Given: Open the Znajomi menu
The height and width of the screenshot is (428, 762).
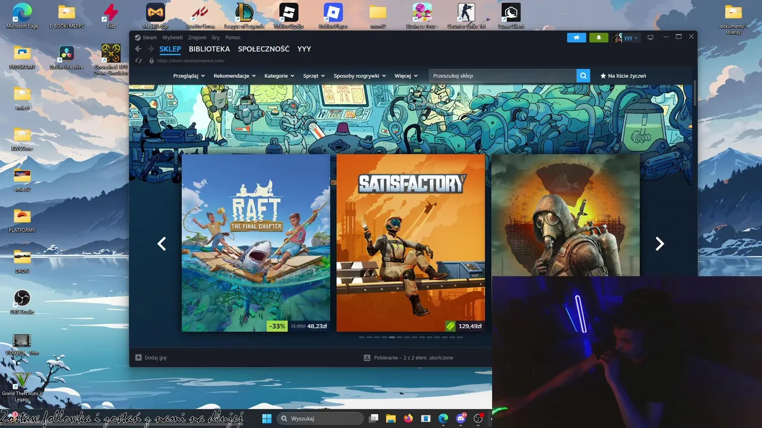Looking at the screenshot, I should (197, 37).
